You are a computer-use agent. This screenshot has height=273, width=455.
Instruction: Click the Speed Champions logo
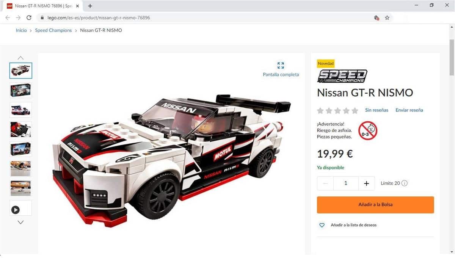pos(342,76)
